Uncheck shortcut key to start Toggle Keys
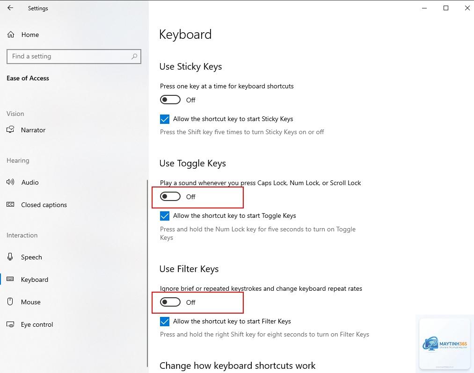The width and height of the screenshot is (474, 373). 165,215
